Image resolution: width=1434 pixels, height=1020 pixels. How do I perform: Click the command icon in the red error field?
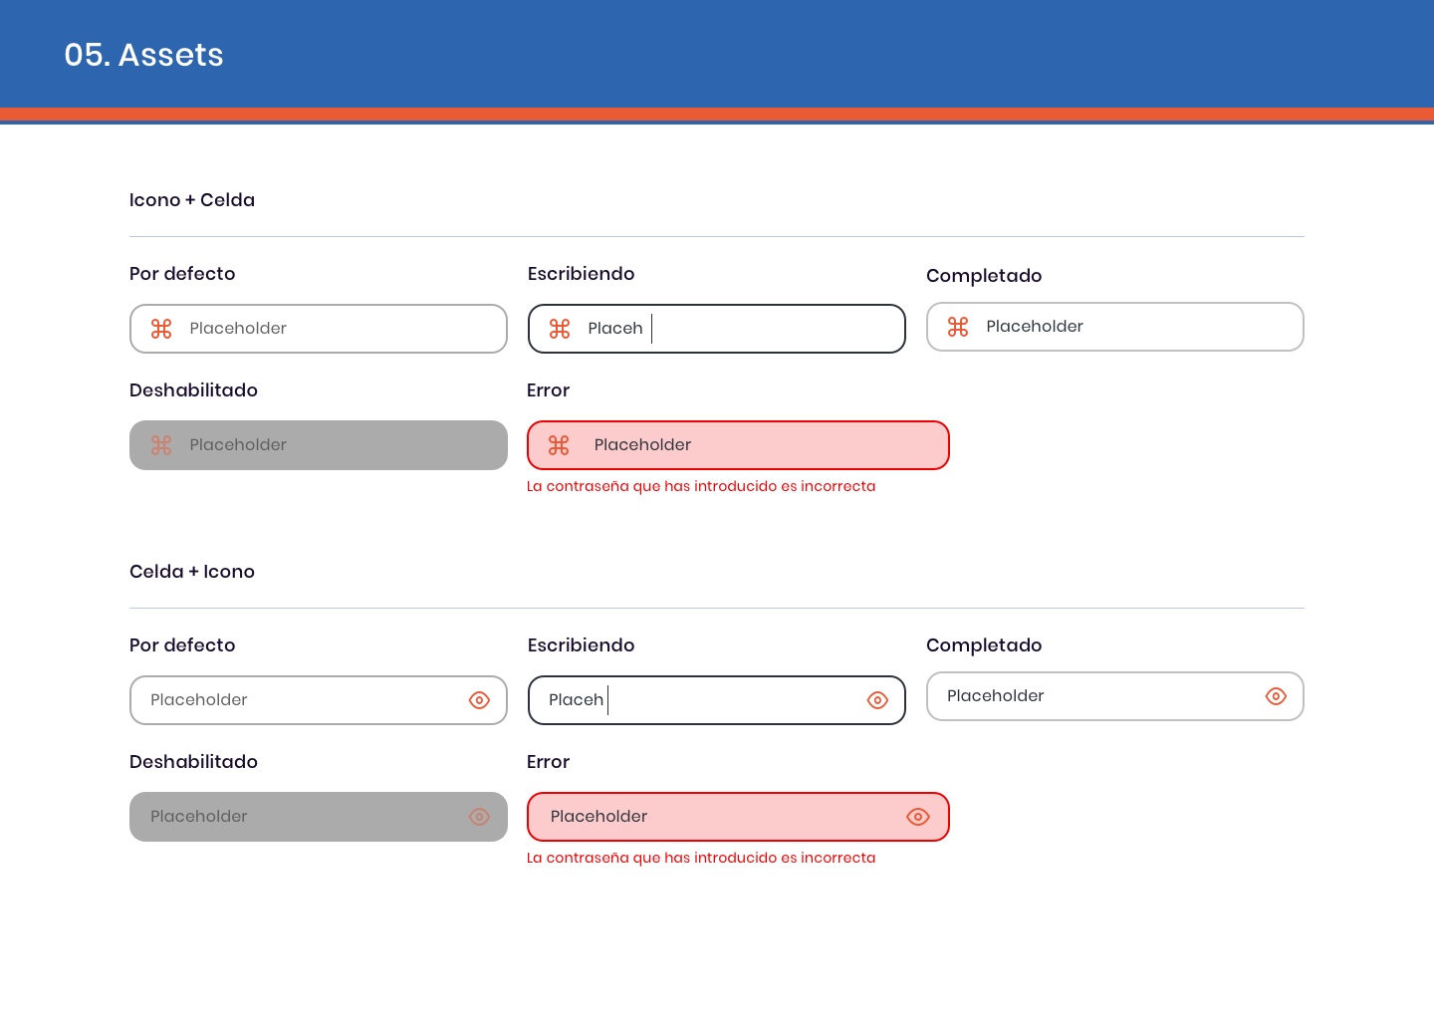click(559, 445)
